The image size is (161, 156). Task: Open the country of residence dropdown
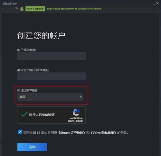[x=50, y=97]
